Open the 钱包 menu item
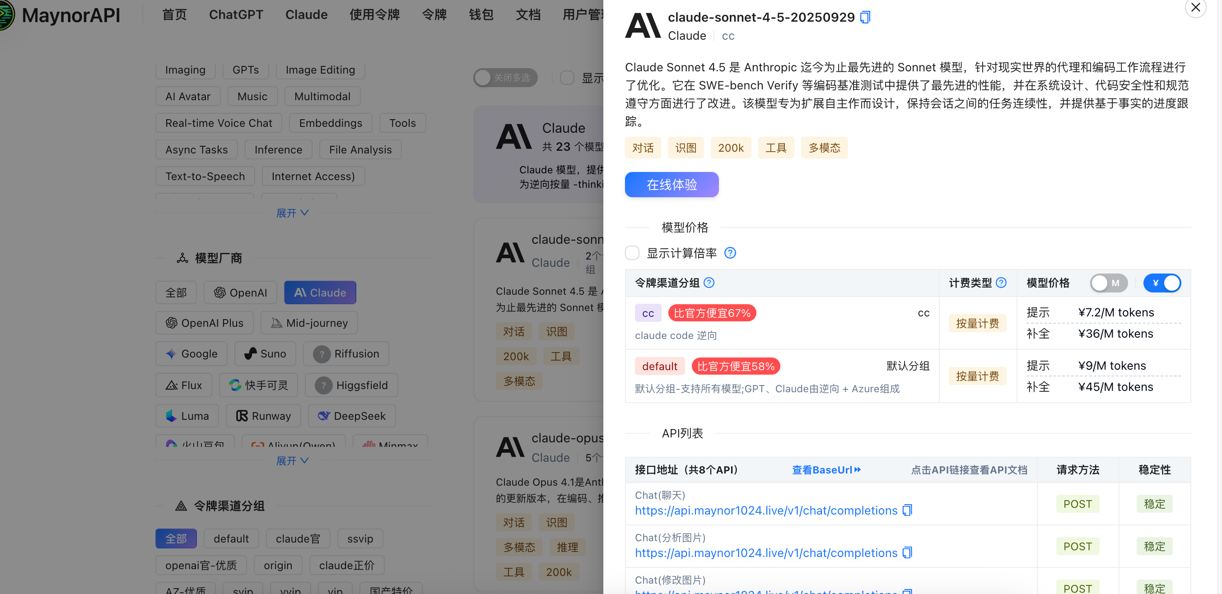1222x594 pixels. 480,15
